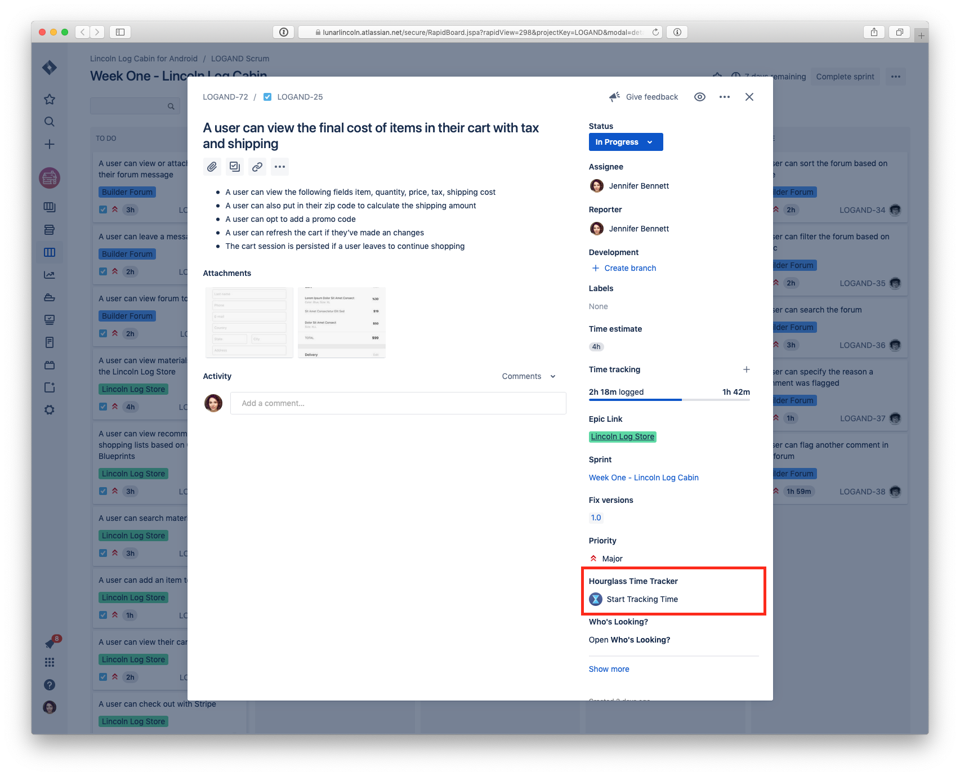Click the board search field
This screenshot has height=776, width=960.
(x=135, y=106)
